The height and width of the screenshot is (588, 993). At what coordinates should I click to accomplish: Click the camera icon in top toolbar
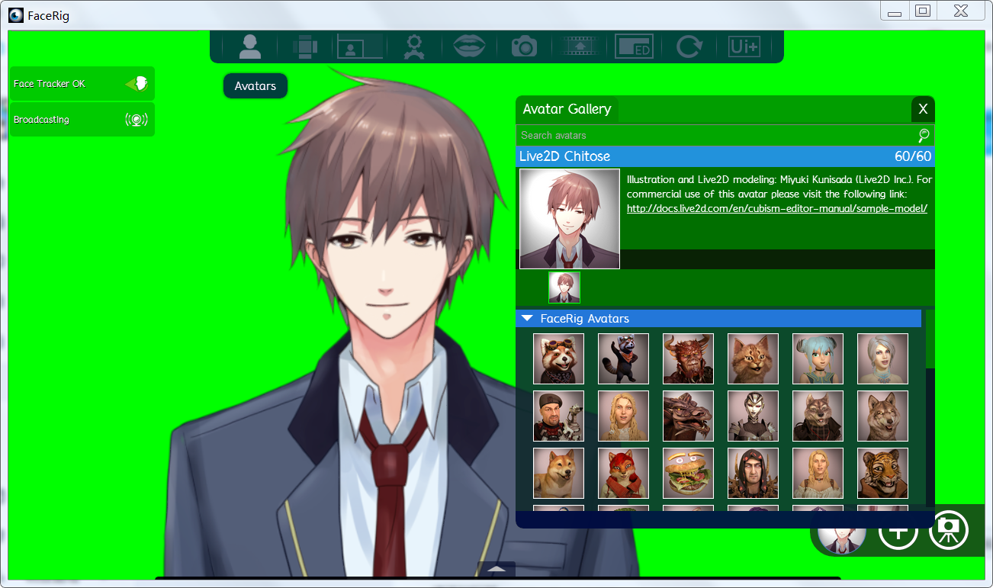coord(524,47)
